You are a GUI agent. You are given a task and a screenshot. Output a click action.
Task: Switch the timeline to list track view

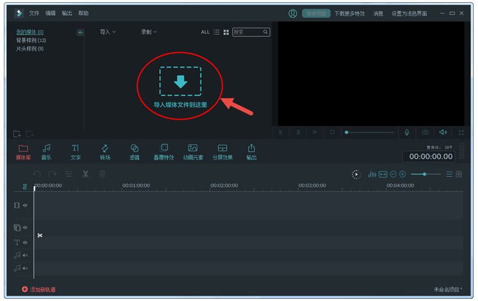click(x=449, y=174)
